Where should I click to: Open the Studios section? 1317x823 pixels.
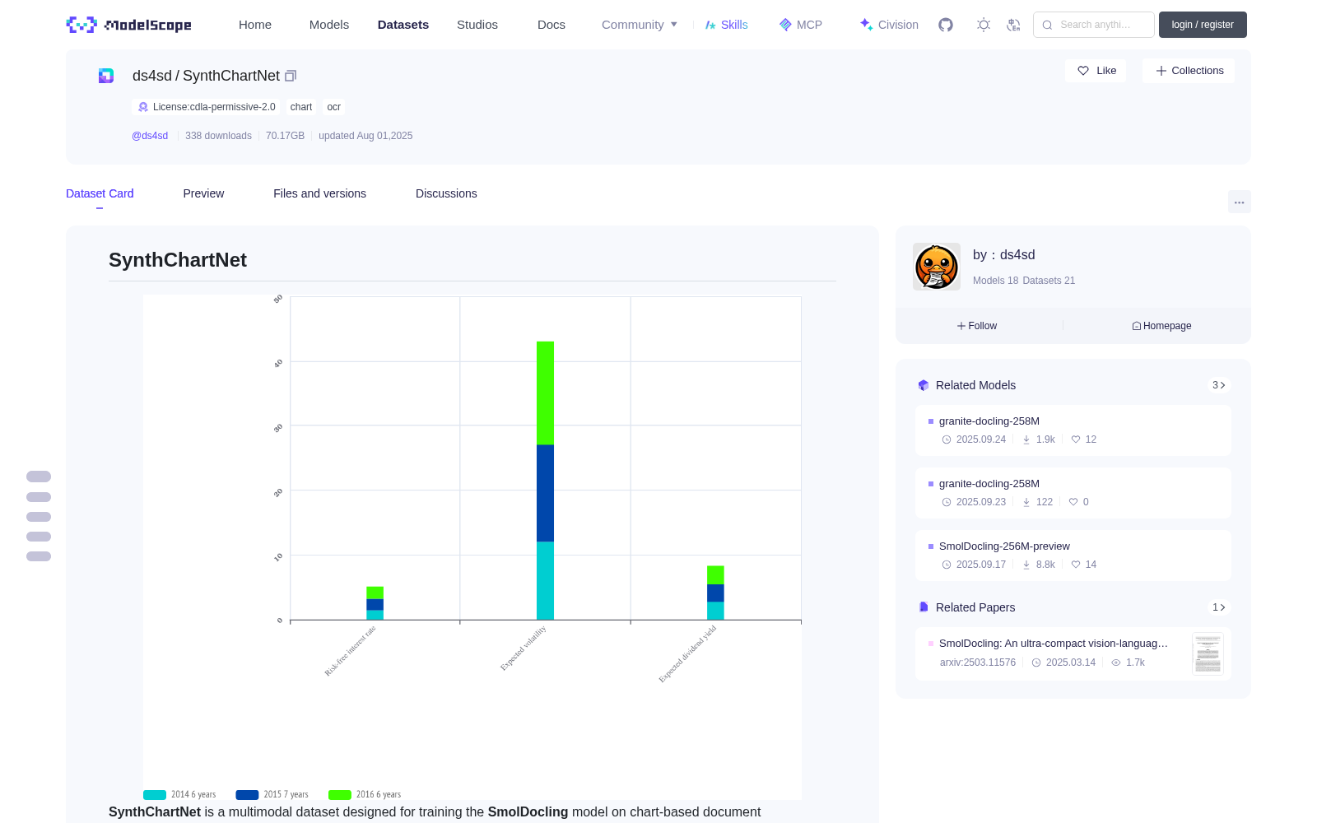tap(477, 25)
